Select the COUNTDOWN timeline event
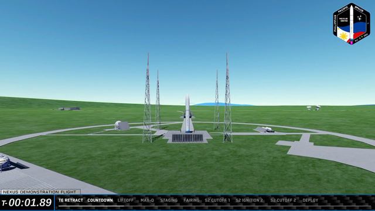Screen dimensions: 375x211 pos(100,200)
